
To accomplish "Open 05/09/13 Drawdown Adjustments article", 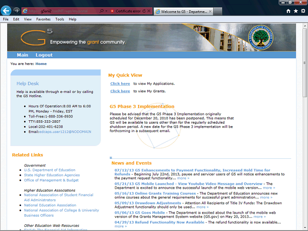I will [x=148, y=203].
